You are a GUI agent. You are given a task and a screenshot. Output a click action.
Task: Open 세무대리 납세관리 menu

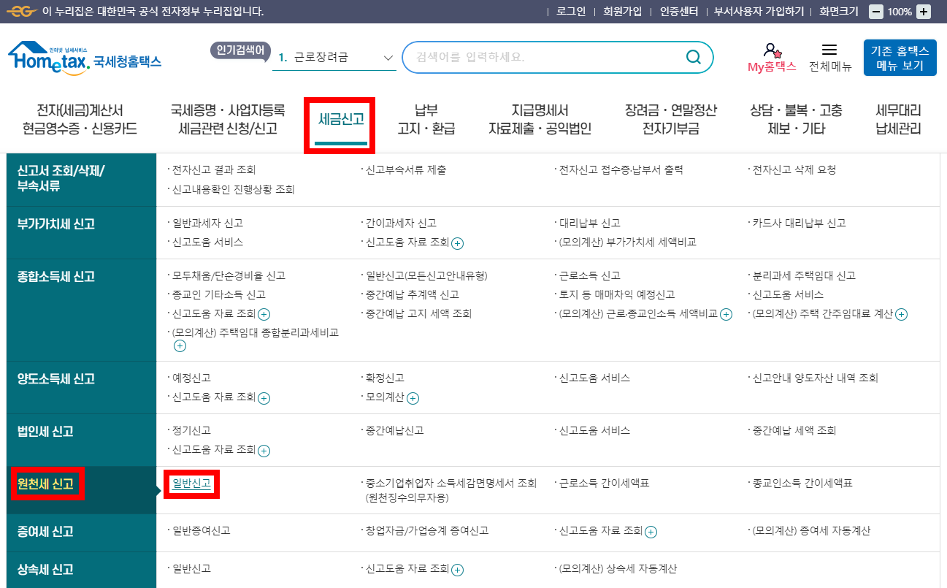pos(898,120)
